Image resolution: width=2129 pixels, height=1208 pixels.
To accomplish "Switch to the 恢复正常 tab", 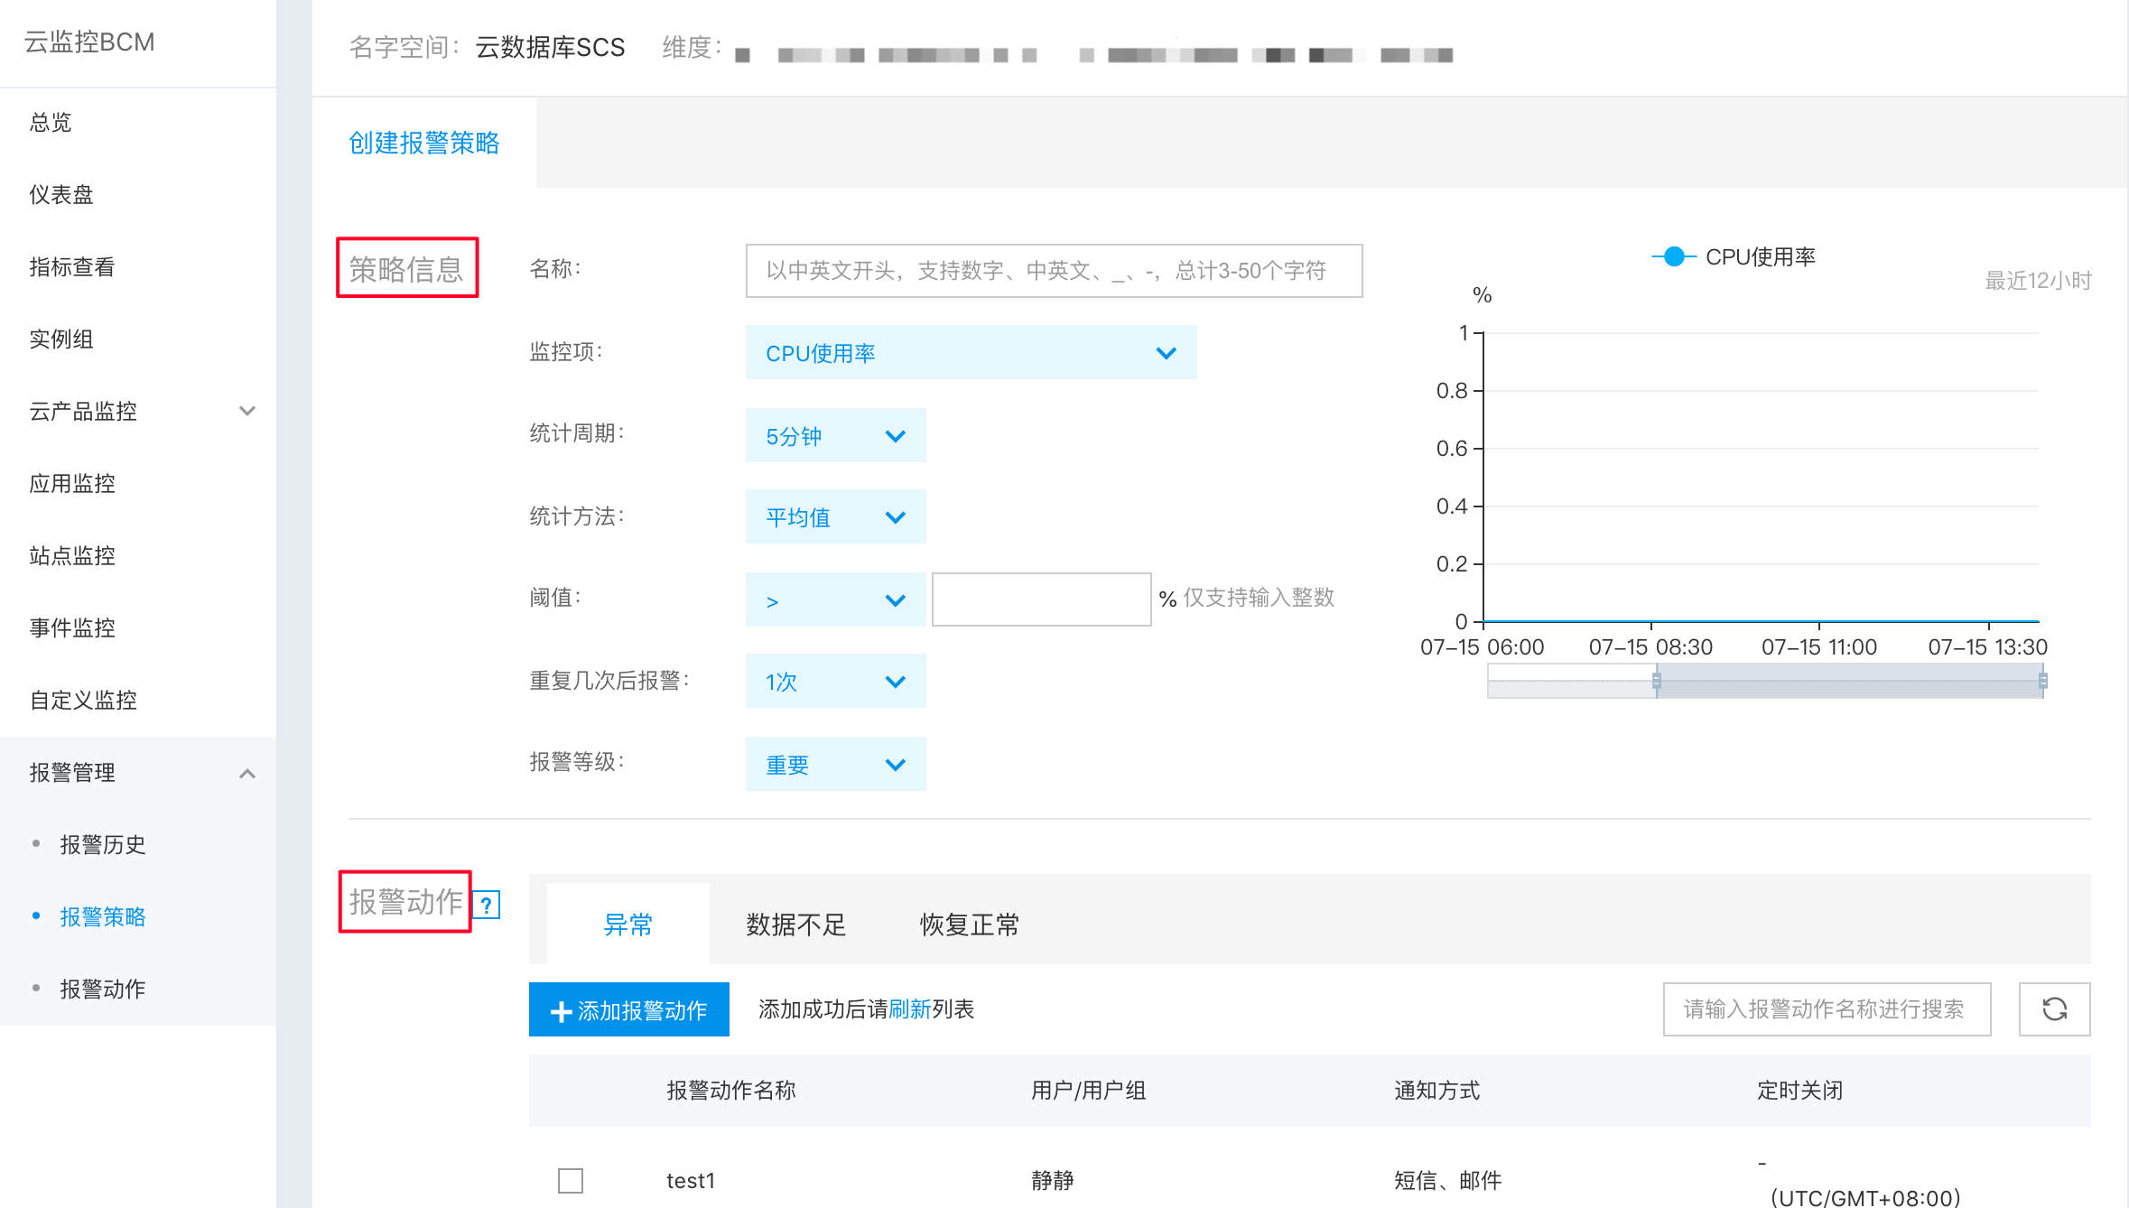I will (x=970, y=925).
